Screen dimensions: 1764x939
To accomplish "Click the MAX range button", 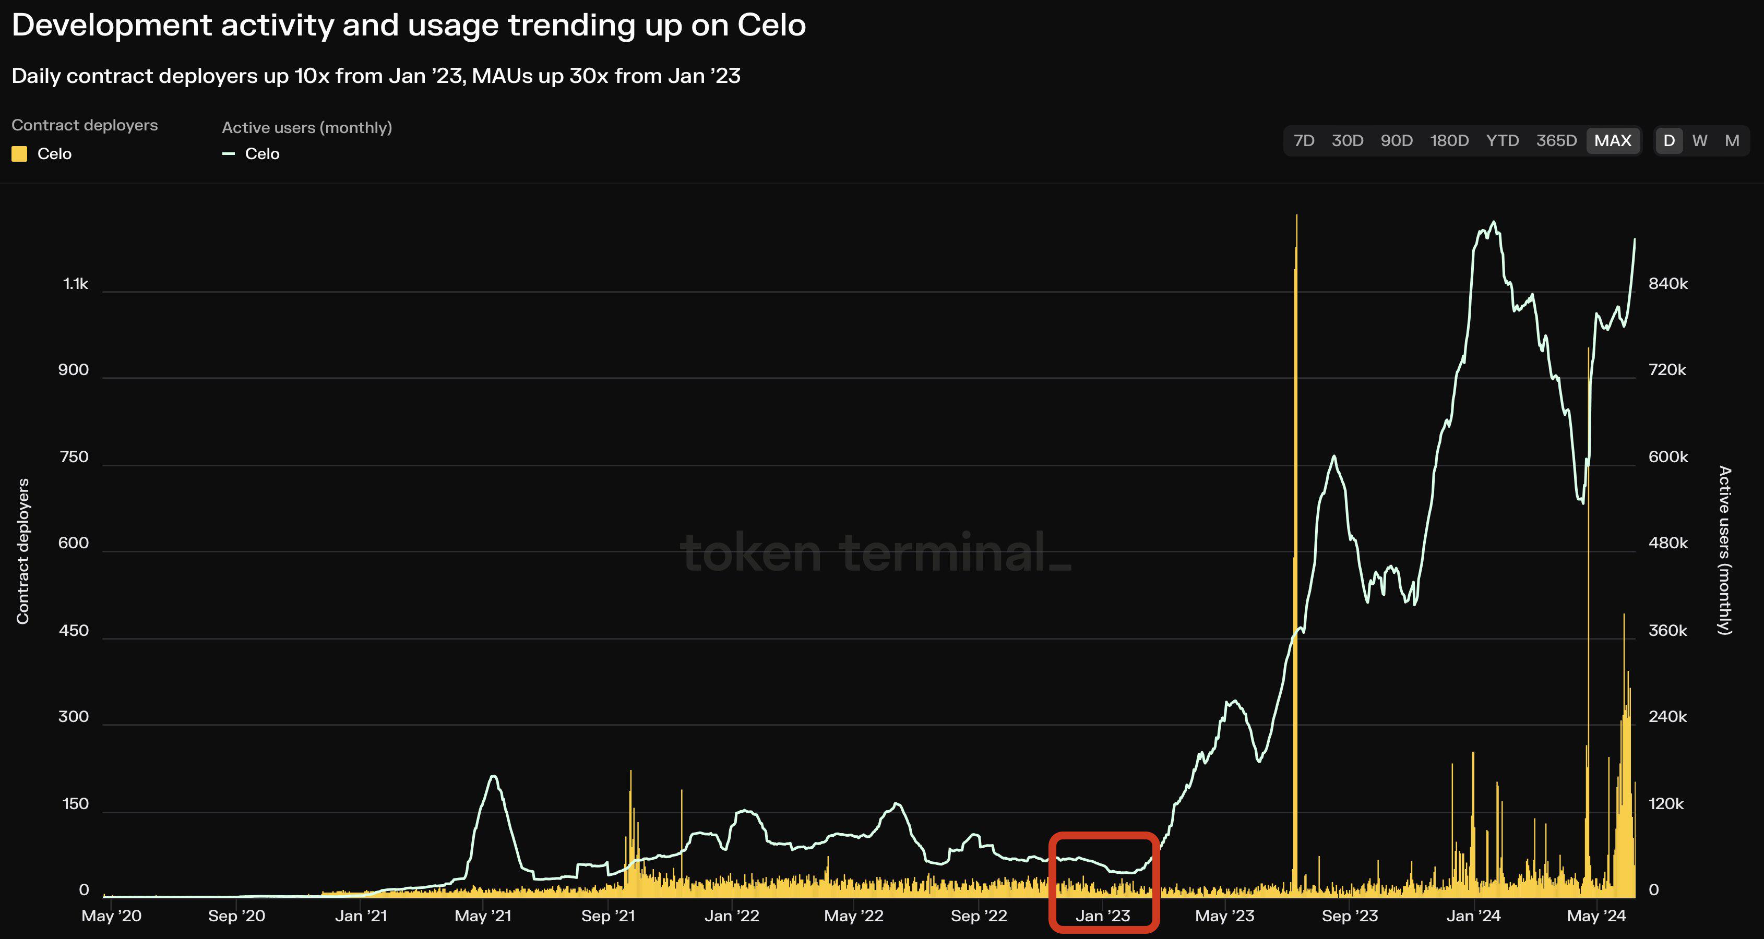I will 1613,141.
